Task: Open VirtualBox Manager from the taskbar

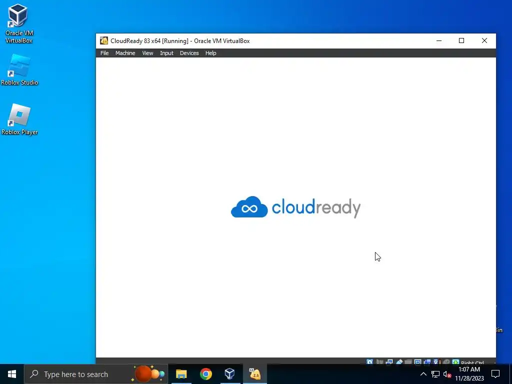Action: pos(230,374)
